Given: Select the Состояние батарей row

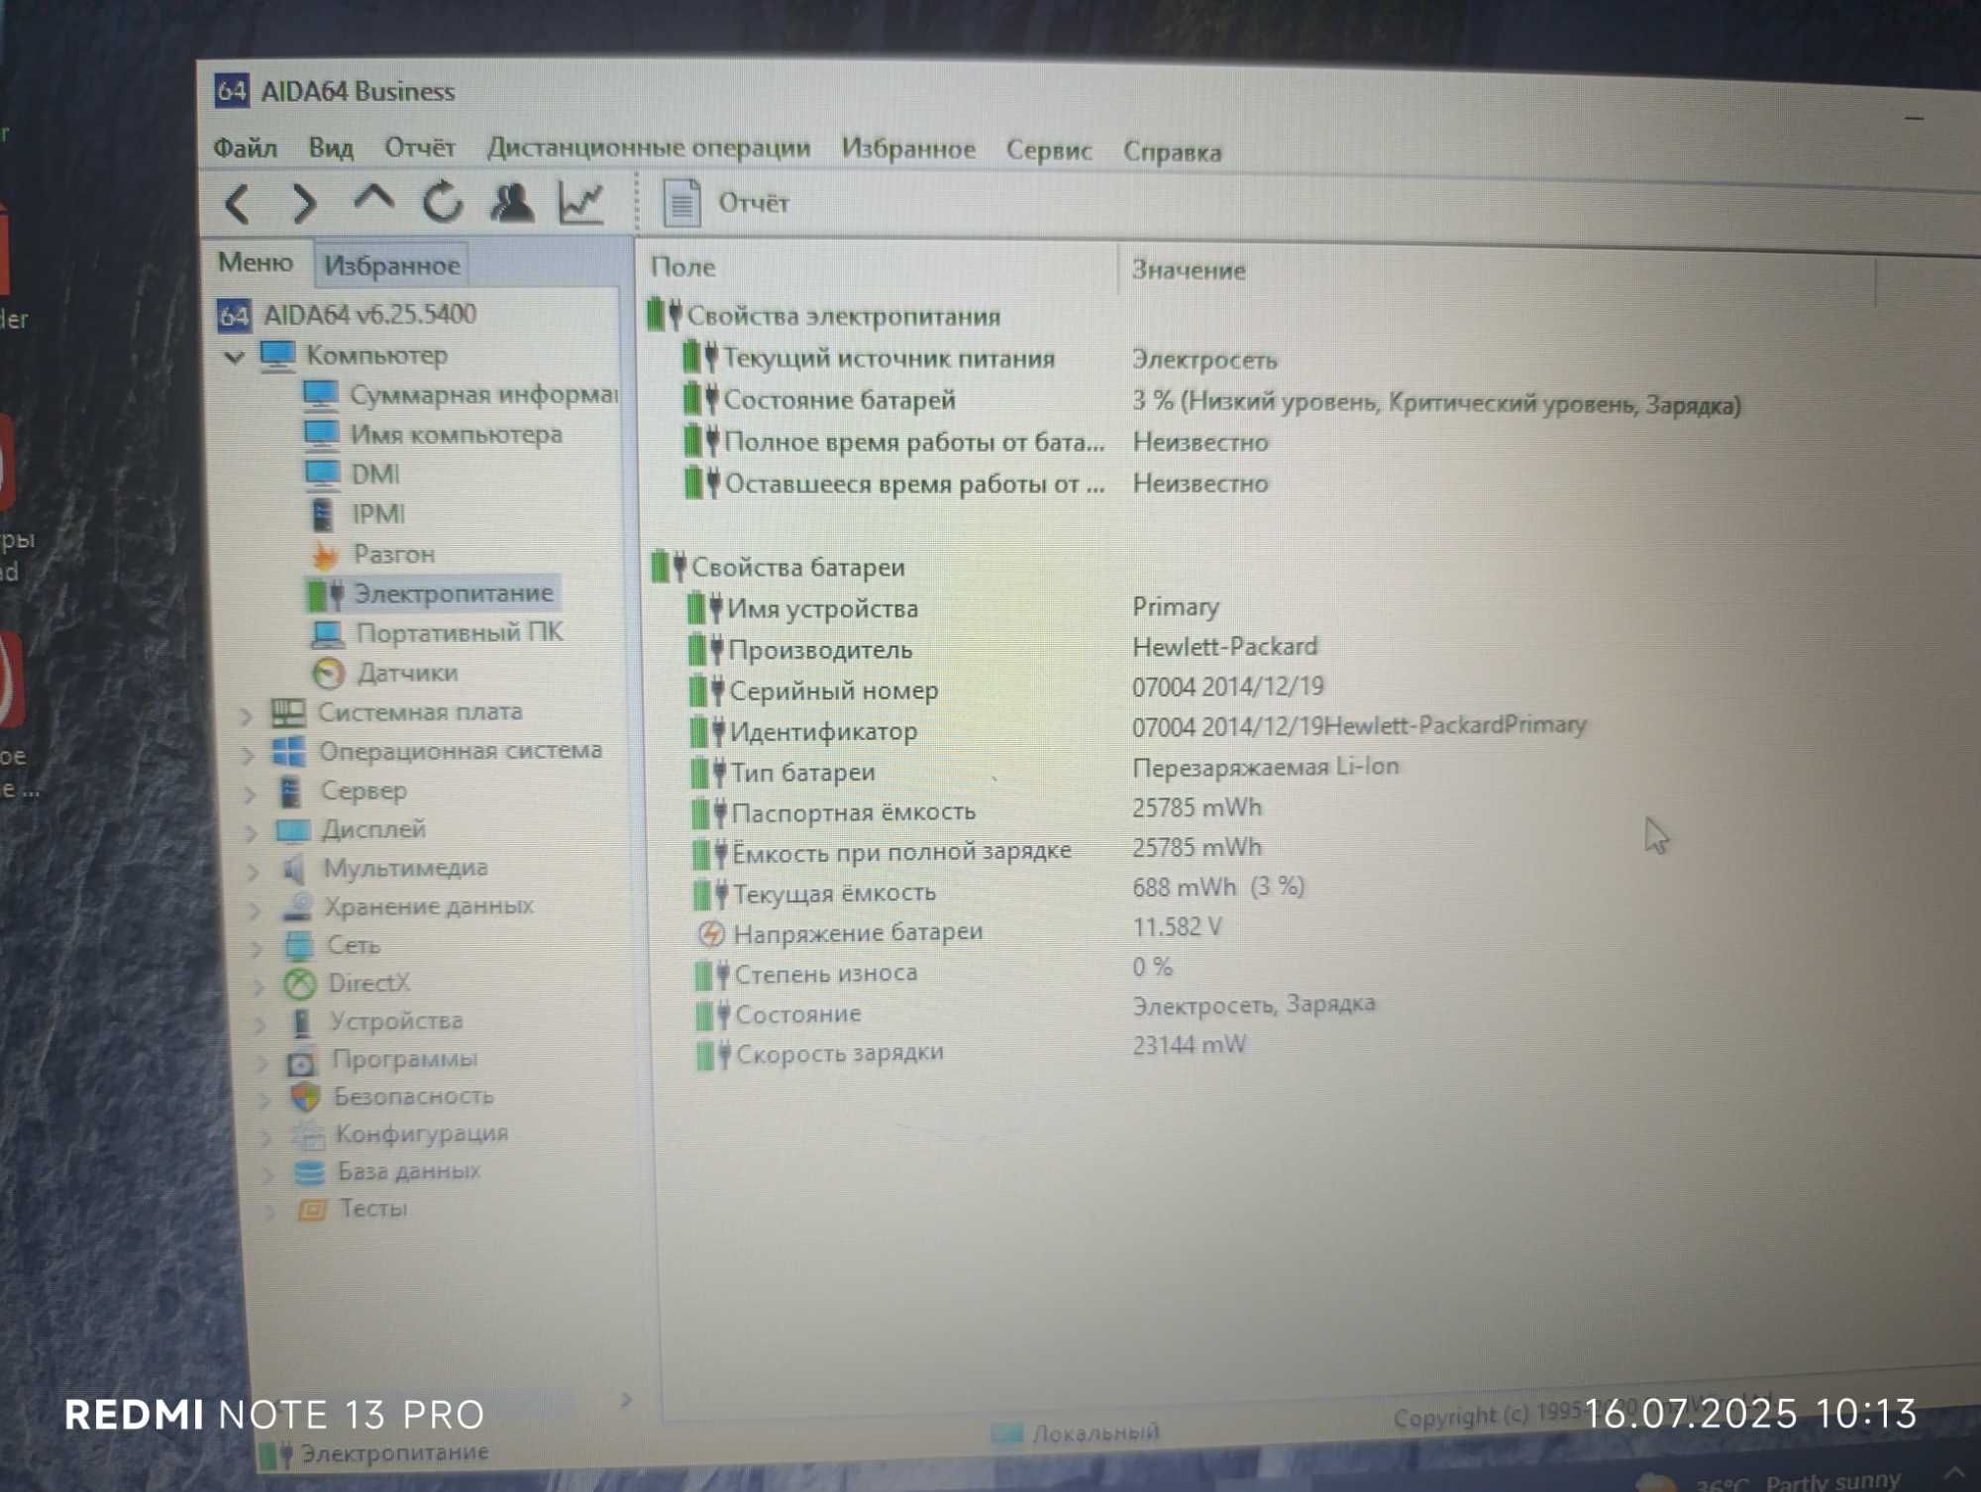Looking at the screenshot, I should tap(1213, 402).
